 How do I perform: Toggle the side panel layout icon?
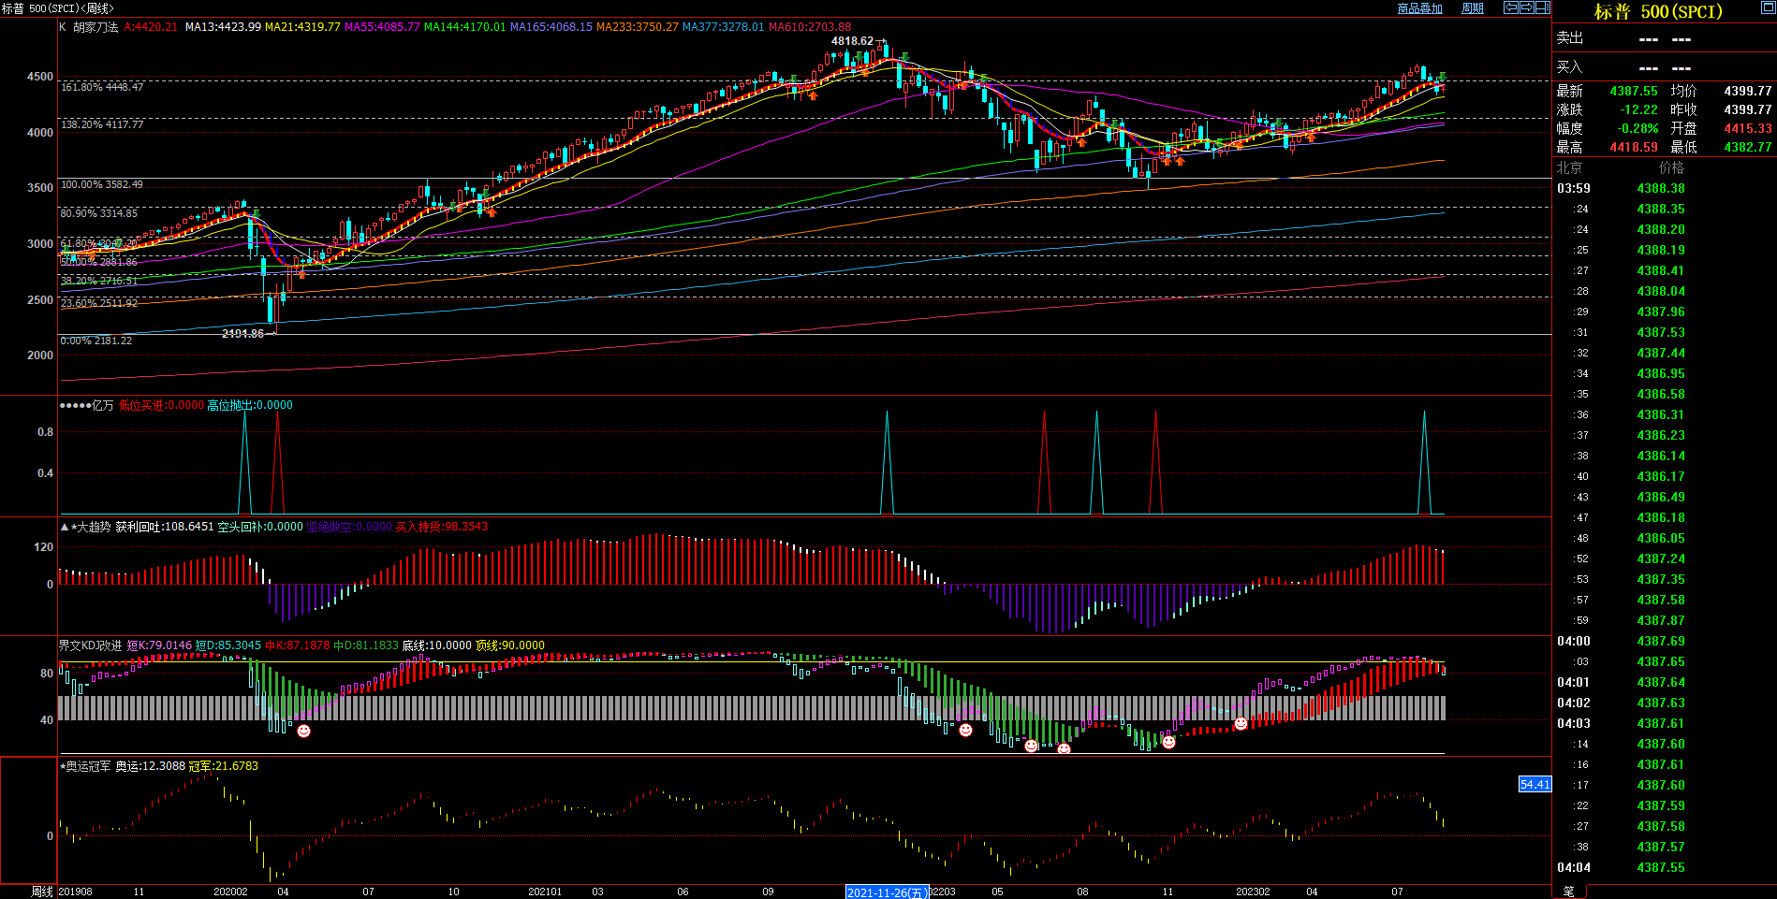coord(1543,7)
